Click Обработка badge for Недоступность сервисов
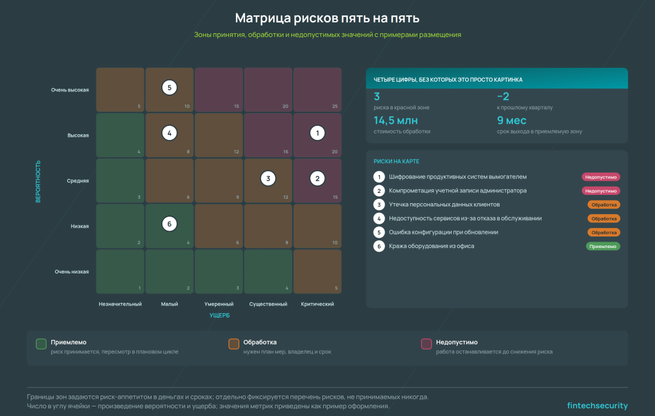Screen dimensions: 655x416 pyautogui.click(x=604, y=218)
